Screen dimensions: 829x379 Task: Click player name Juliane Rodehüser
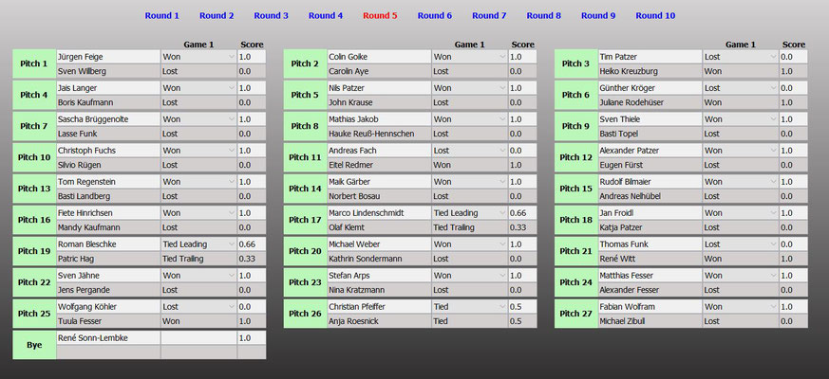click(x=631, y=102)
